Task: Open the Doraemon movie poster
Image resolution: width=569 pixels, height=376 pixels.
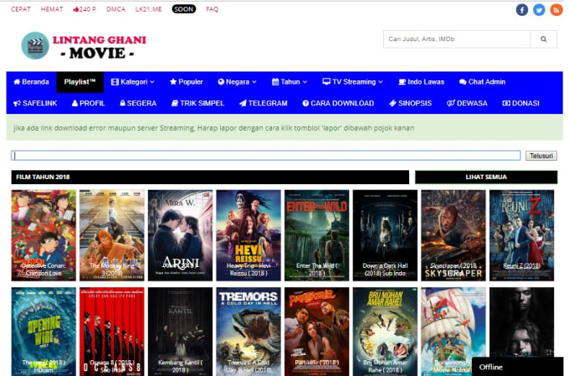Action: [x=454, y=332]
